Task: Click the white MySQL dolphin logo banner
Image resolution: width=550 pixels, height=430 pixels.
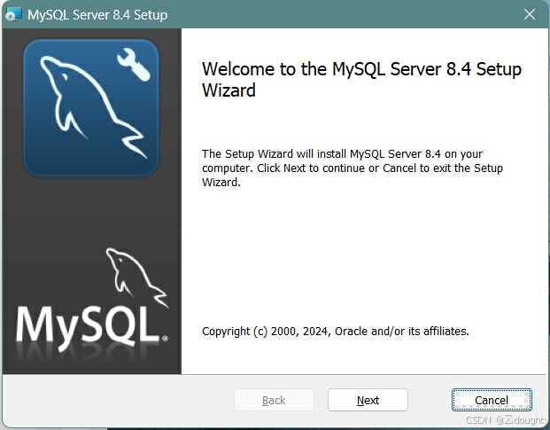Action: tap(92, 301)
